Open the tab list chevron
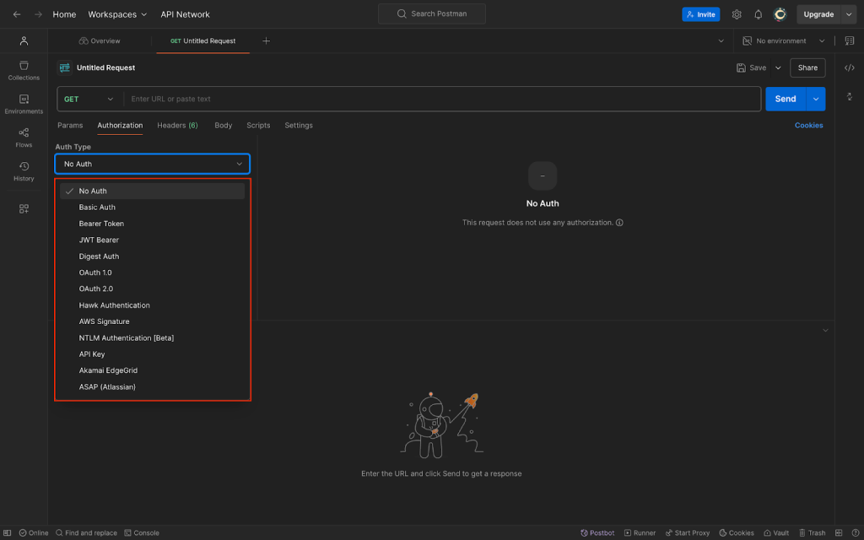Viewport: 864px width, 540px height. [721, 40]
